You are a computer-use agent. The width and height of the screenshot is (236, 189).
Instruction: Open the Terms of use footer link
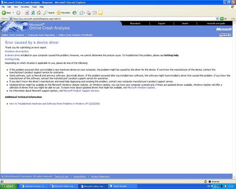coord(62,177)
